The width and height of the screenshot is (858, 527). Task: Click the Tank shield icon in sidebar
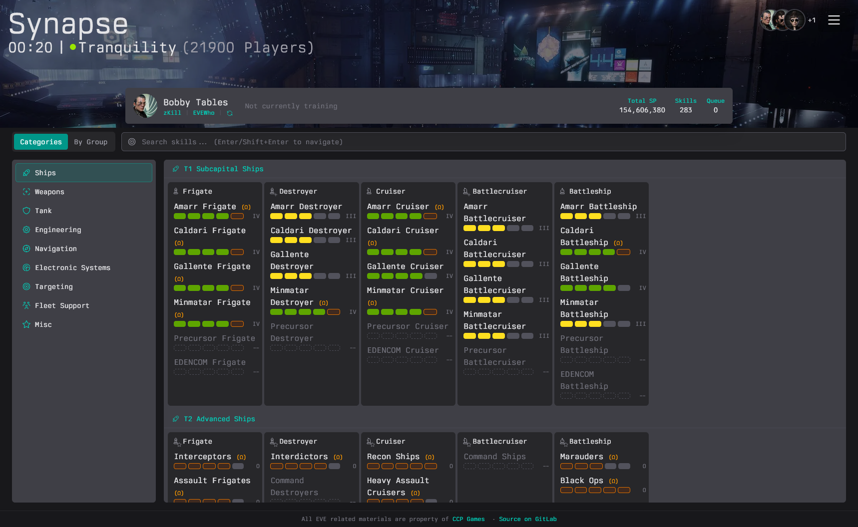click(x=26, y=211)
